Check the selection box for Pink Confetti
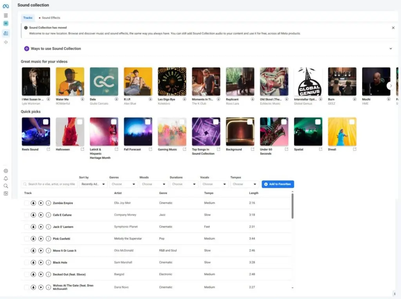This screenshot has height=299, width=401. point(27,238)
